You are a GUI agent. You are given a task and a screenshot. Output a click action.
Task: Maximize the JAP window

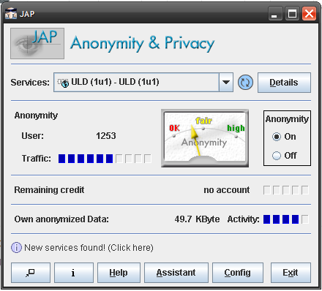(x=292, y=14)
